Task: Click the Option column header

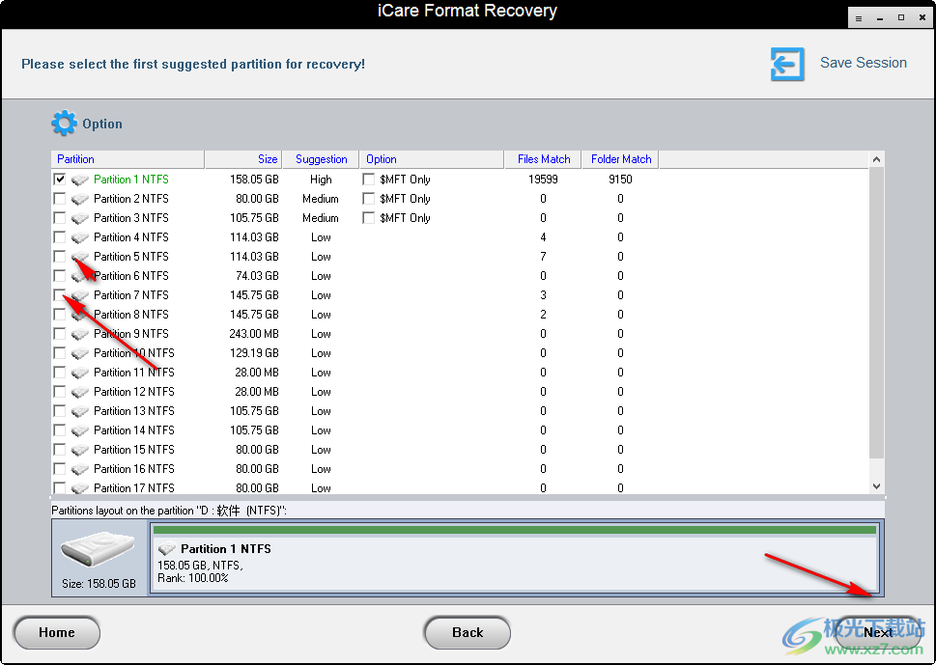Action: pyautogui.click(x=432, y=159)
